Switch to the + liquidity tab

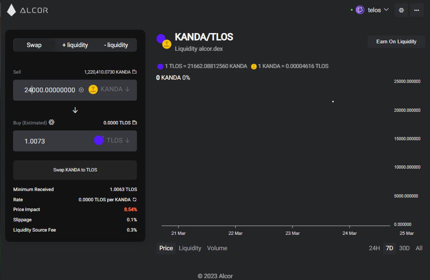[75, 45]
